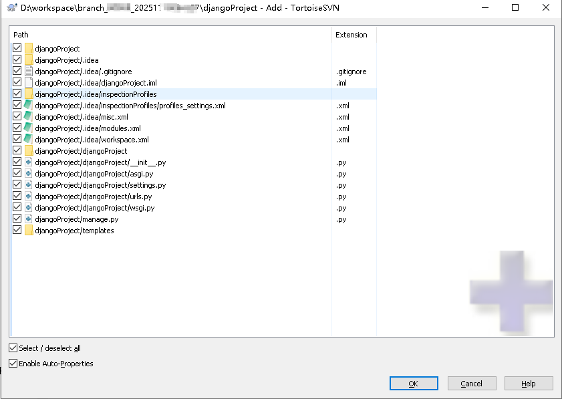Maximize the TortoiseSVN Add window

[515, 7]
